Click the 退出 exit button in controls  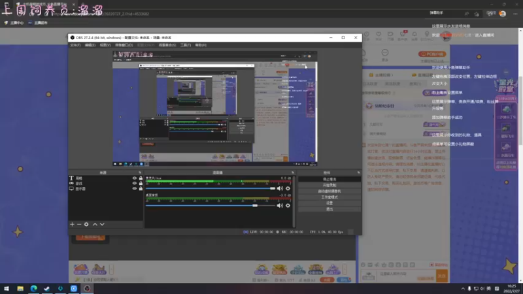(x=329, y=209)
